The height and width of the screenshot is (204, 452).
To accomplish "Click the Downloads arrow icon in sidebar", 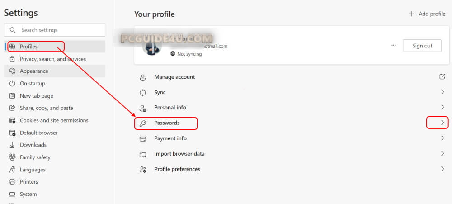I will point(12,145).
